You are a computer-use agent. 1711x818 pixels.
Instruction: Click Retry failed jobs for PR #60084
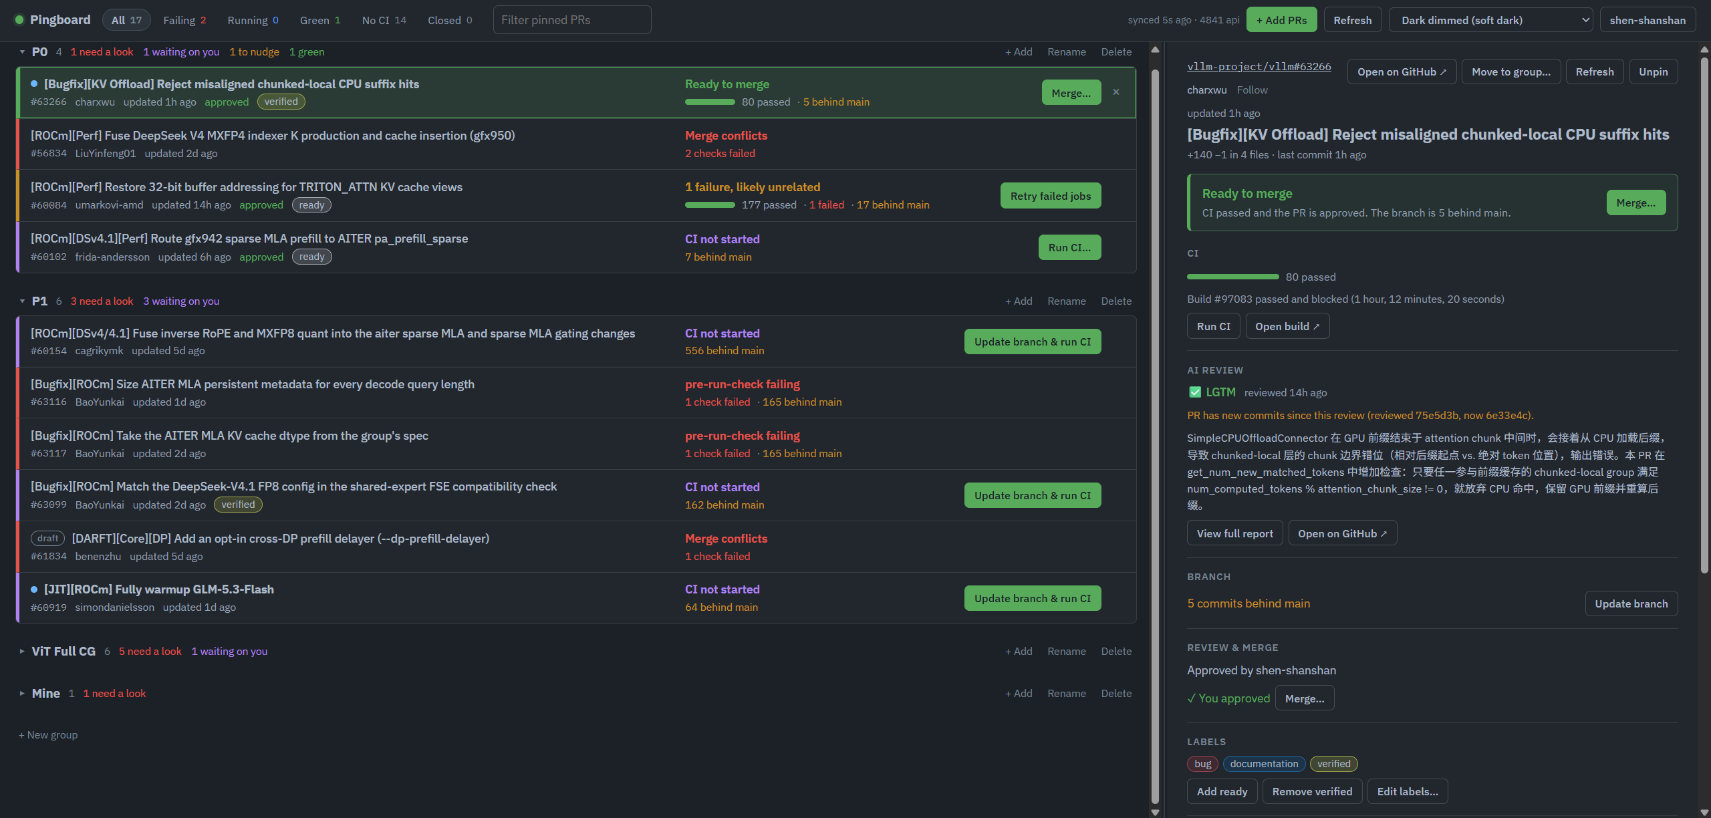click(1050, 196)
